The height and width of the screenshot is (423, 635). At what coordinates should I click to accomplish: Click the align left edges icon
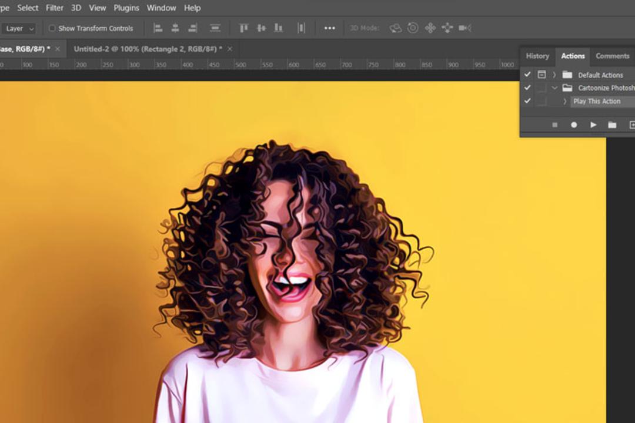(x=158, y=28)
